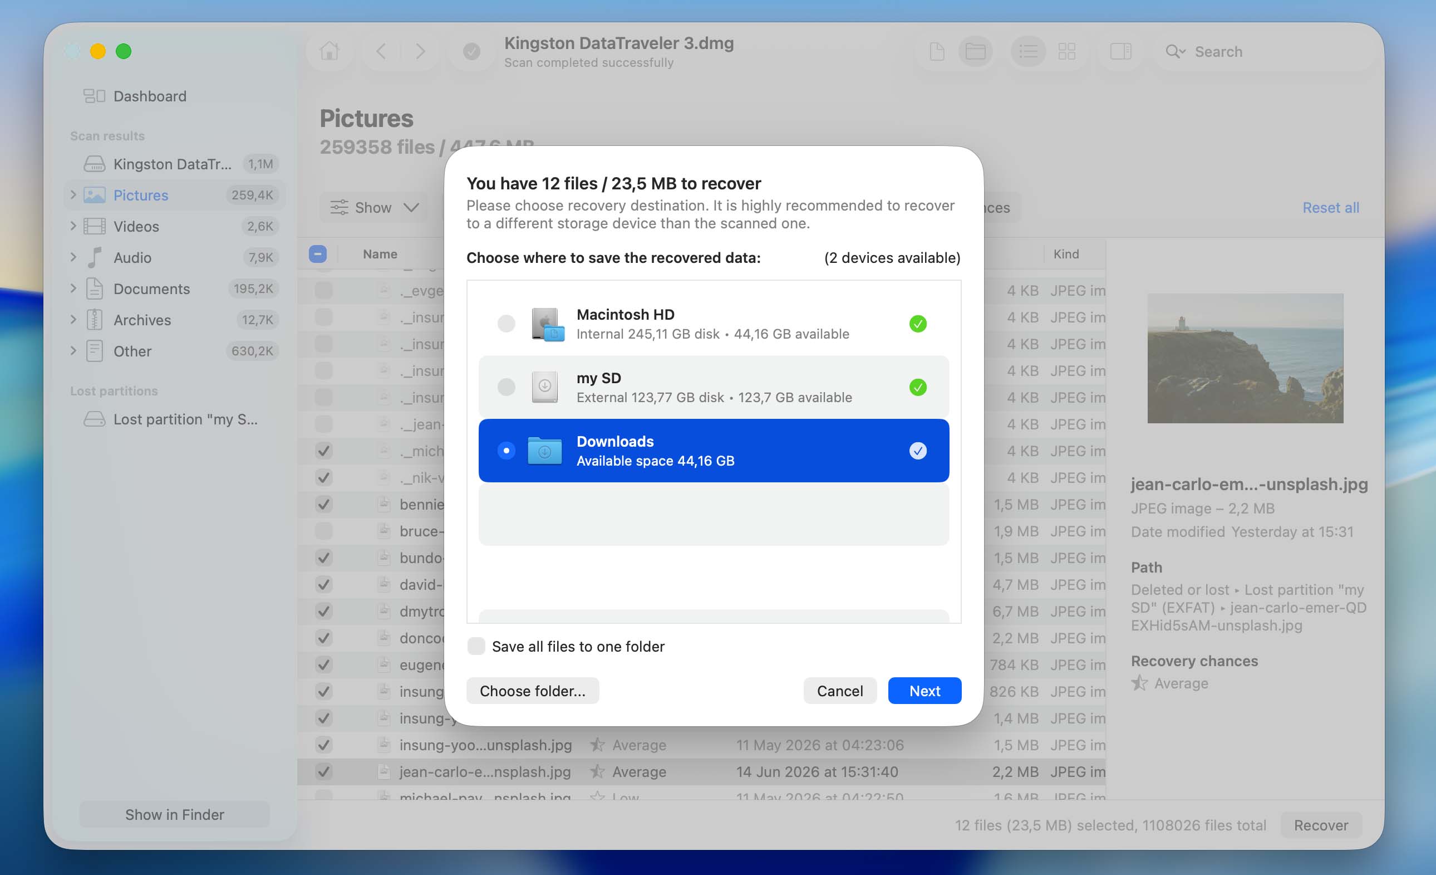Uncheck the jean-carlo-e...nsplash.jpg row checkbox
The image size is (1436, 875).
pyautogui.click(x=323, y=771)
